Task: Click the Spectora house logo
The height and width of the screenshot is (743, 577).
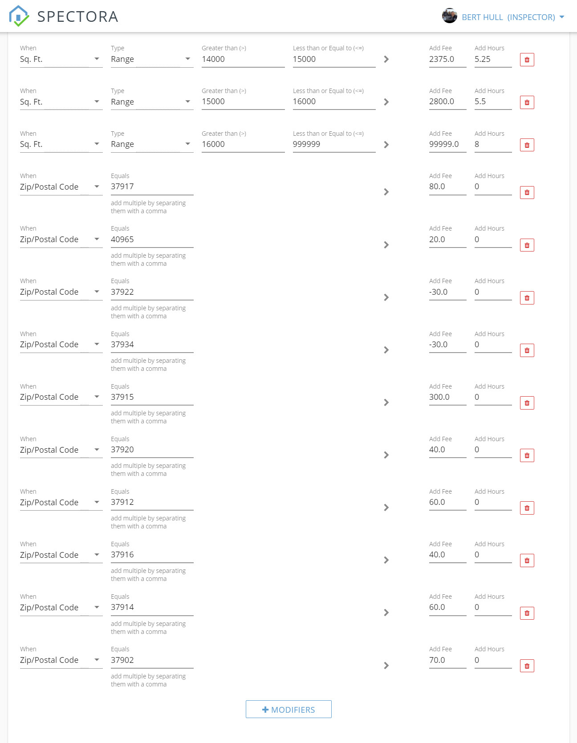Action: (19, 16)
